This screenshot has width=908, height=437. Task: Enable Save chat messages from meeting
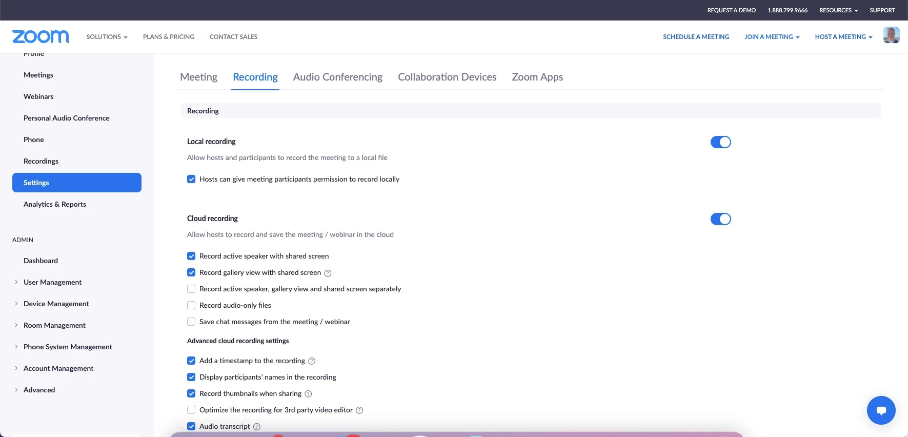pyautogui.click(x=191, y=322)
